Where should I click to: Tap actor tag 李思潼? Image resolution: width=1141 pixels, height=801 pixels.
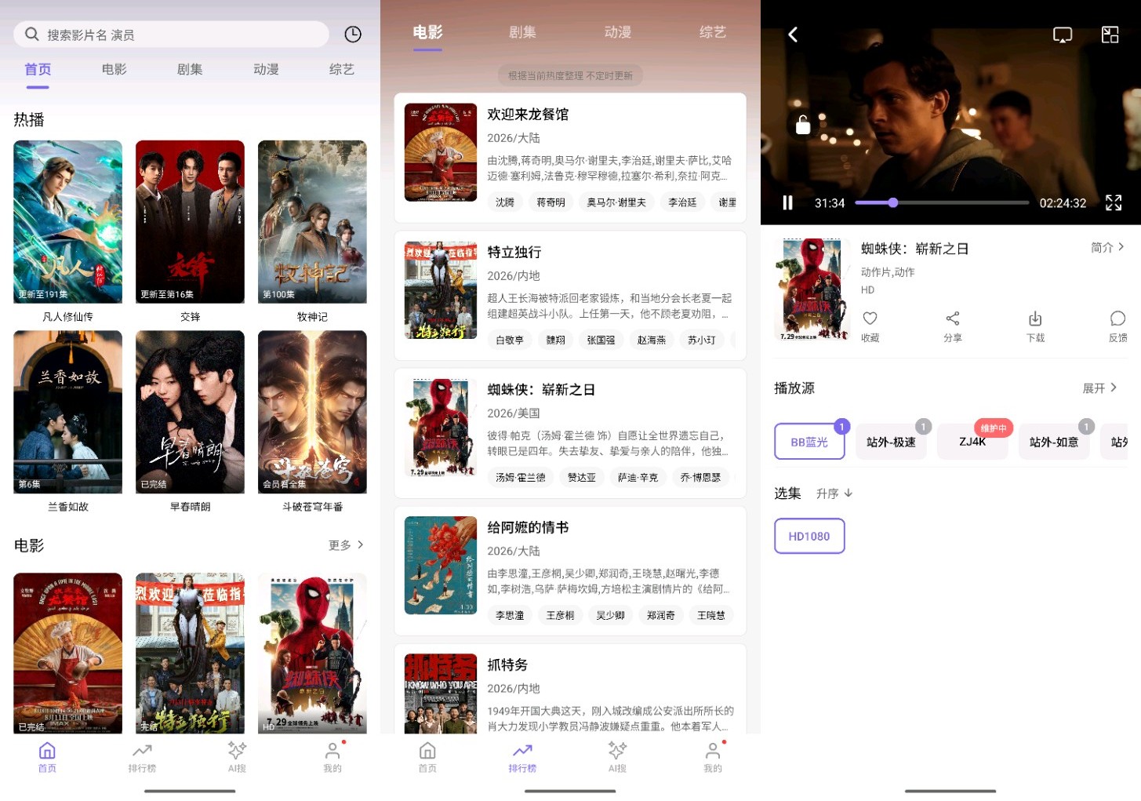[x=510, y=615]
